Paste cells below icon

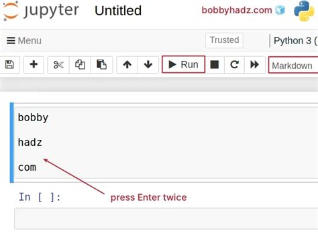[101, 65]
